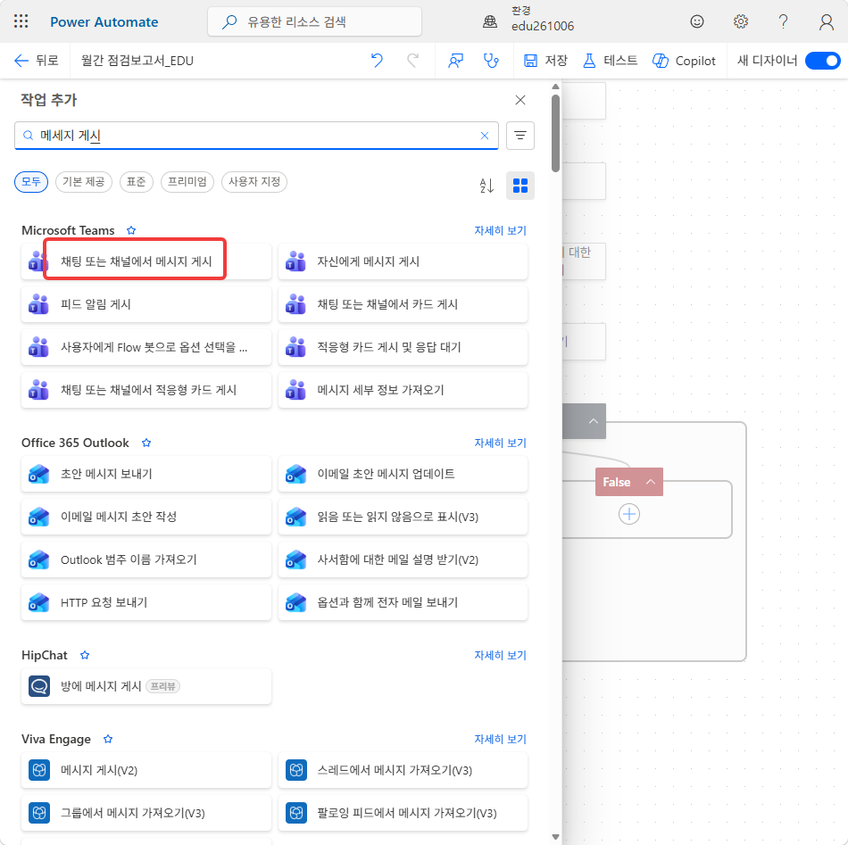Select 그룹에서 메시지 가져오기(V3) action
The image size is (848, 845).
tap(146, 813)
